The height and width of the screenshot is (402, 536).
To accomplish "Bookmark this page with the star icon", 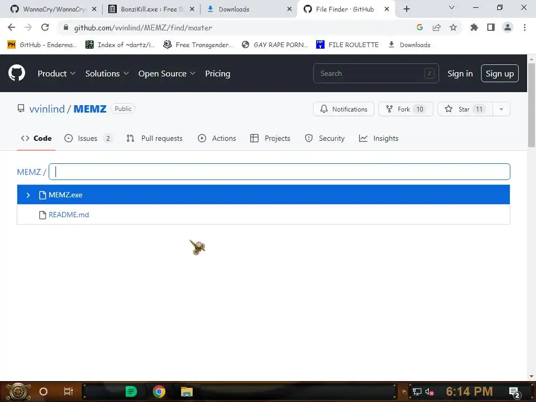I will [x=453, y=27].
